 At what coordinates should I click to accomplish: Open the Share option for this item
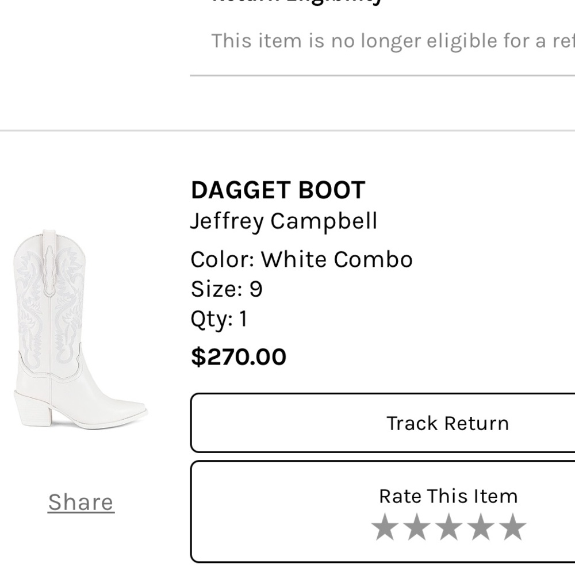pyautogui.click(x=80, y=501)
